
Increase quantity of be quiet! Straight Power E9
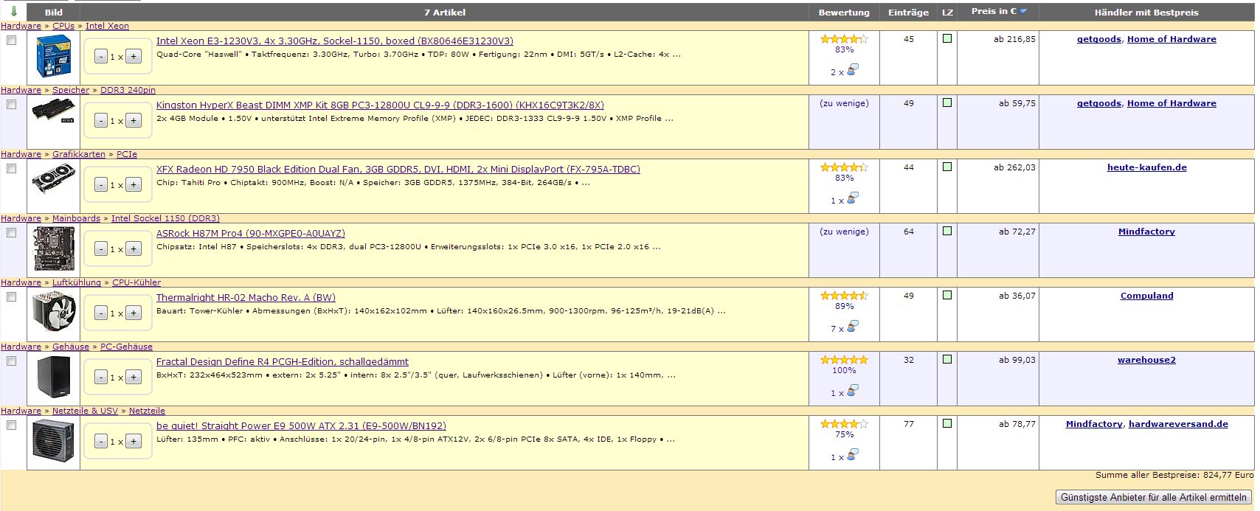134,441
